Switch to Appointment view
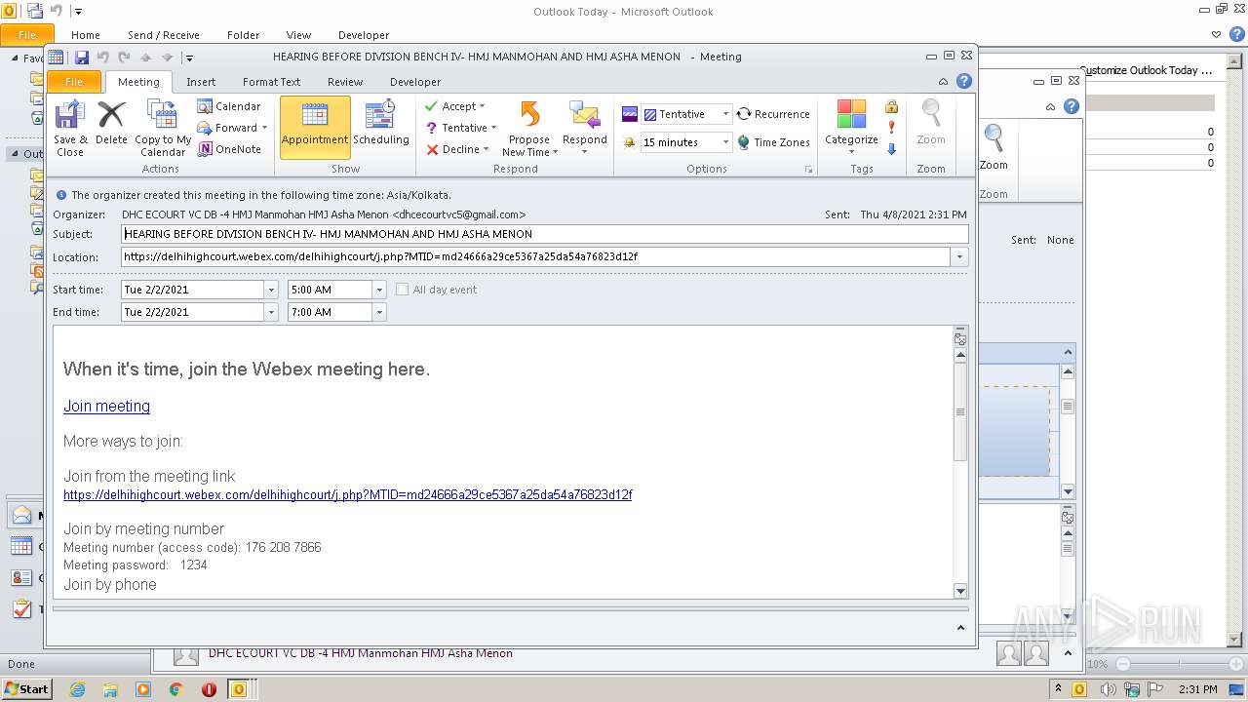Screen dimensions: 1248x702 coord(315,127)
